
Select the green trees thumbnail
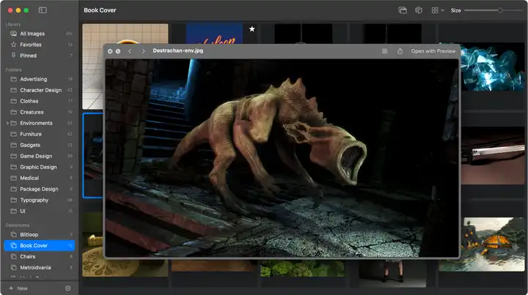302,268
